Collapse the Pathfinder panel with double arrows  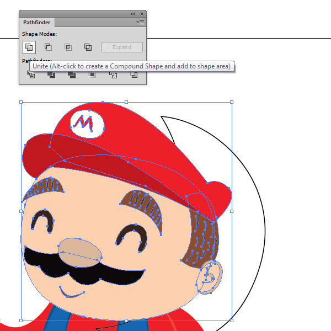(132, 14)
